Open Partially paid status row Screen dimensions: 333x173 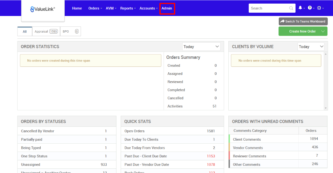point(67,139)
